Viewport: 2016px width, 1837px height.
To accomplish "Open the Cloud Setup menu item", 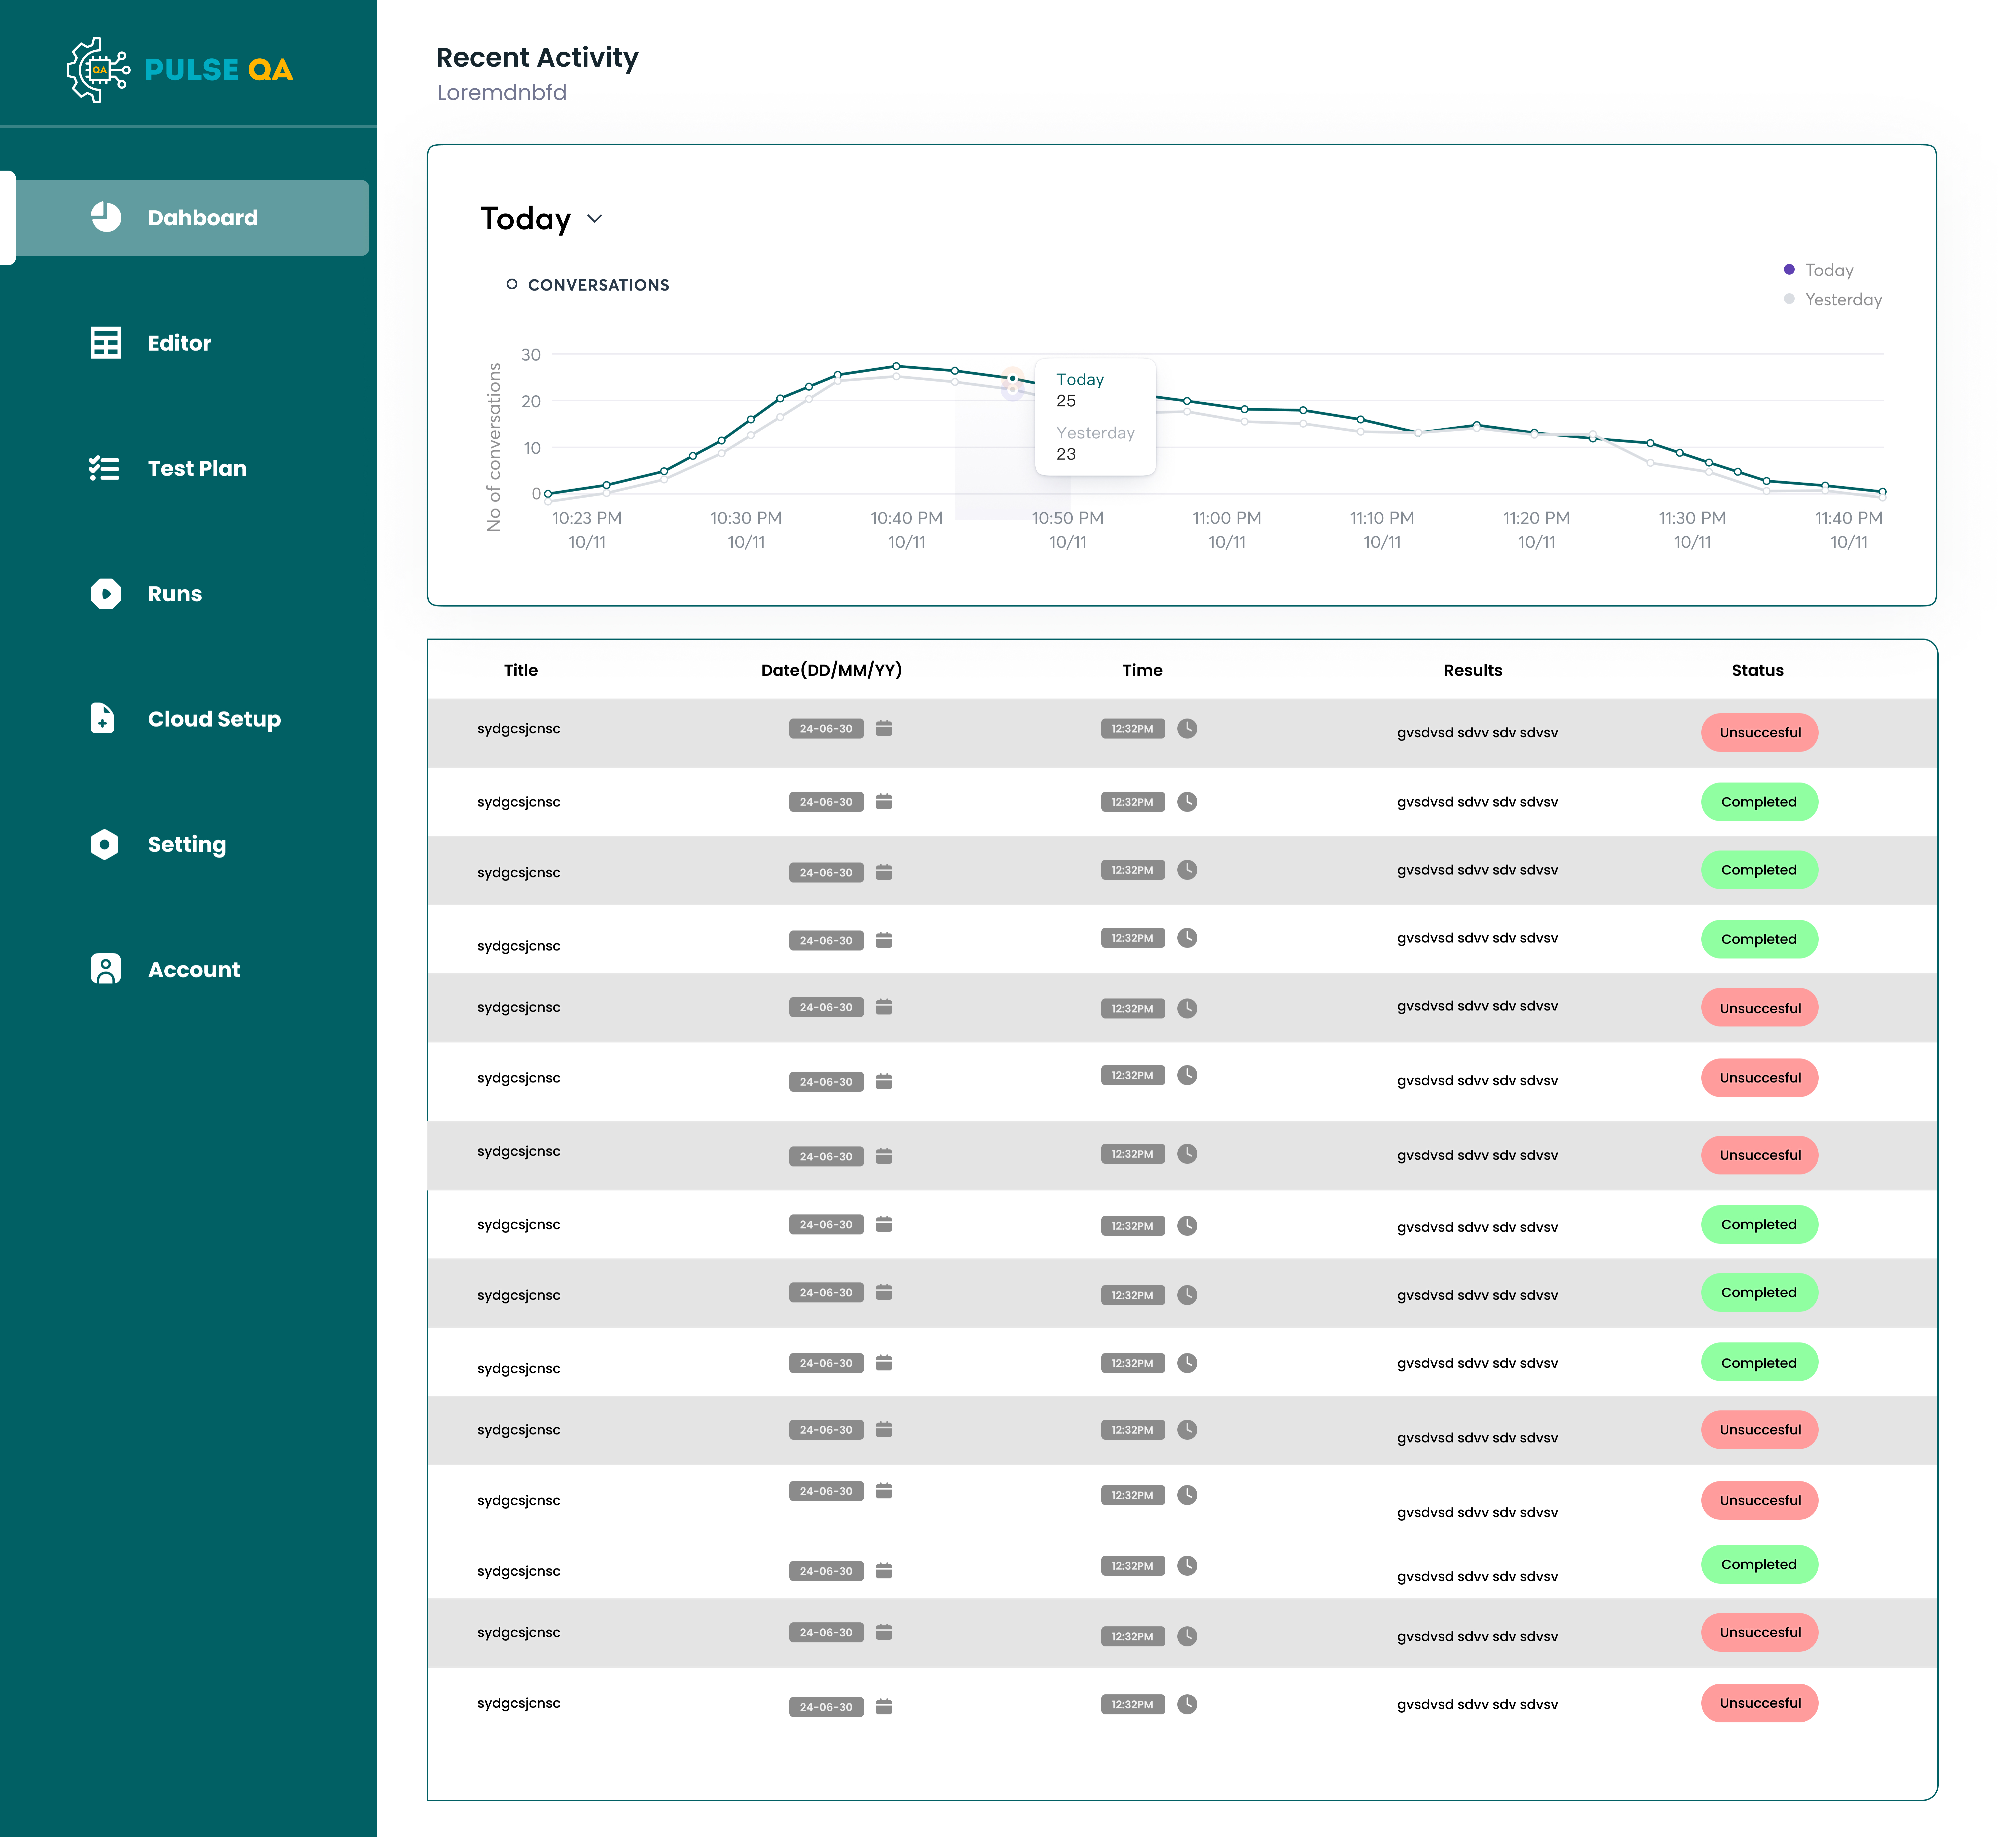I will tap(214, 719).
